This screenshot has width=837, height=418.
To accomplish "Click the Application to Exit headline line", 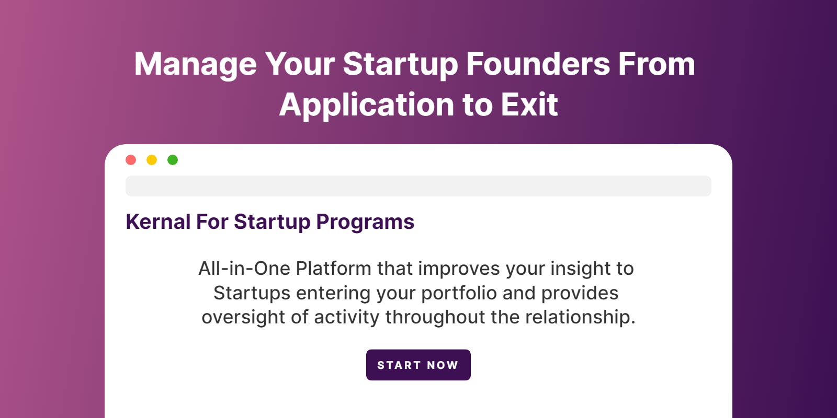I will (418, 105).
